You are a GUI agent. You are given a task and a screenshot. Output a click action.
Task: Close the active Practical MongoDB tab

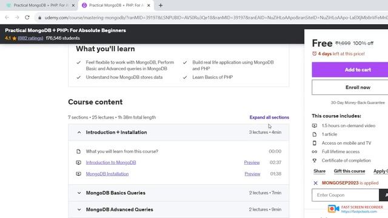[149, 5]
